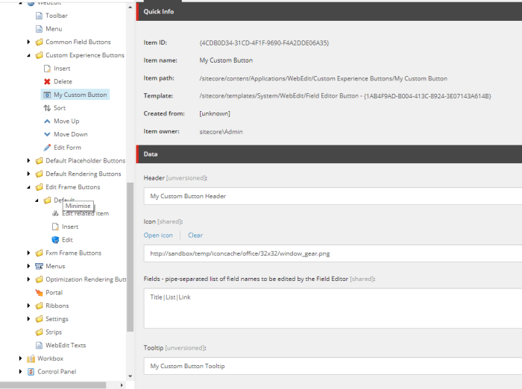Click the Strips folder icon
The height and width of the screenshot is (389, 522).
point(39,332)
